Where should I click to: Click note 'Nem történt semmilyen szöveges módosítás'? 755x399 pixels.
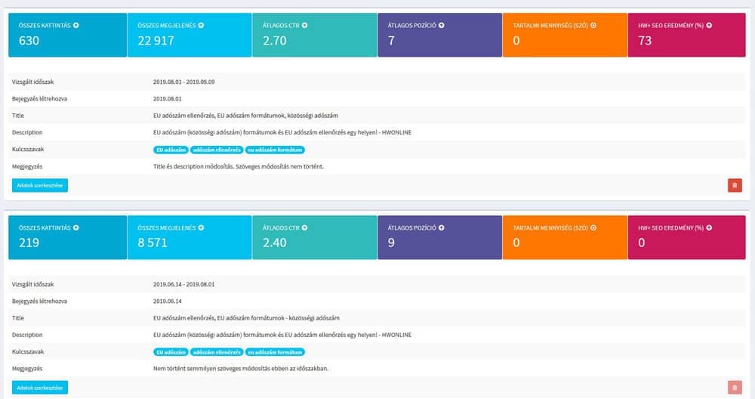click(241, 369)
